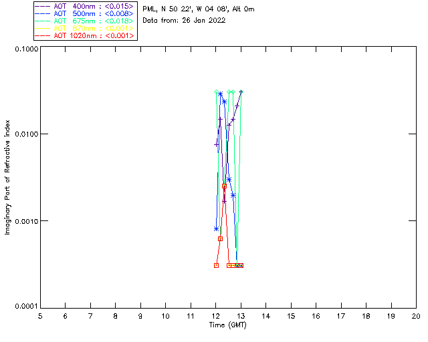The image size is (428, 342).
Task: Click the x-axis tick label 9
Action: 140,316
